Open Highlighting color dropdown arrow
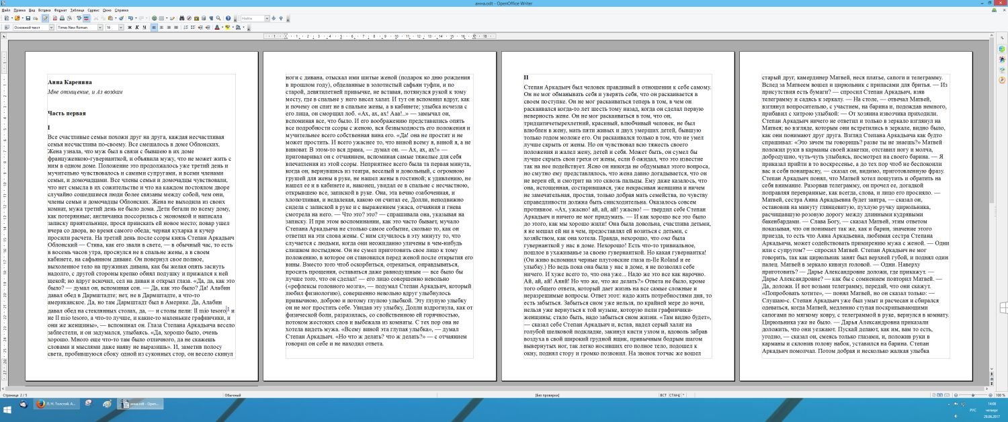Screen dimensions: 1008x422 (x=233, y=28)
